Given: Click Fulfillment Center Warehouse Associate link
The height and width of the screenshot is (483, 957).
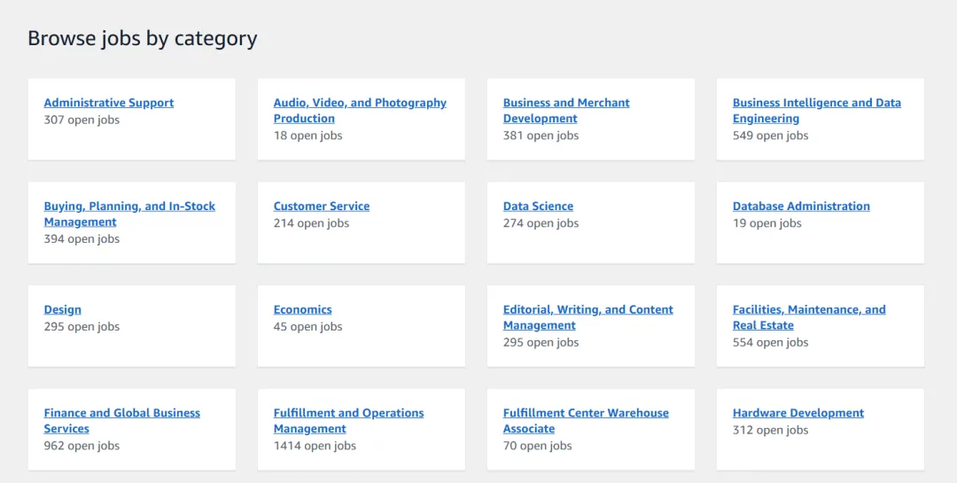Looking at the screenshot, I should point(586,421).
